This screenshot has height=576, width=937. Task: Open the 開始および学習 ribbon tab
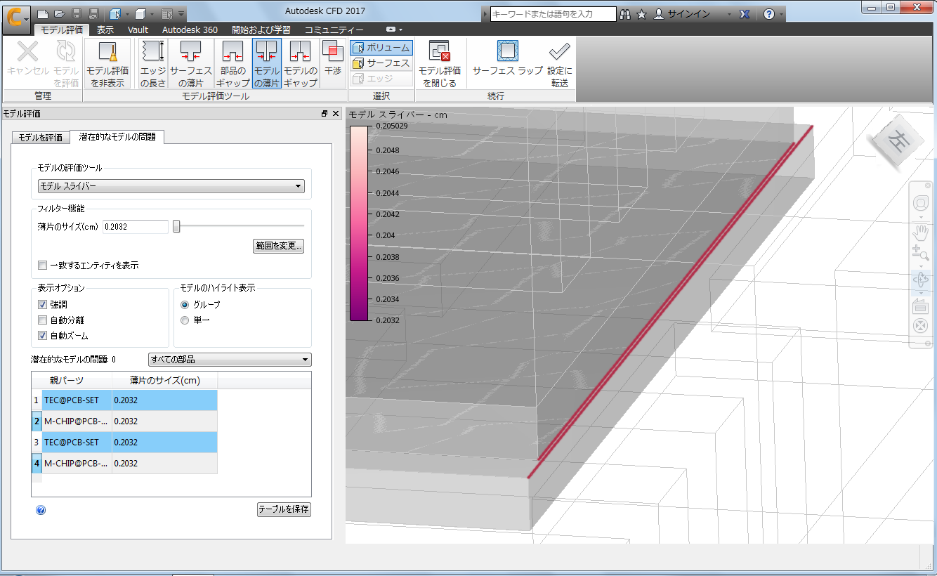click(x=261, y=30)
